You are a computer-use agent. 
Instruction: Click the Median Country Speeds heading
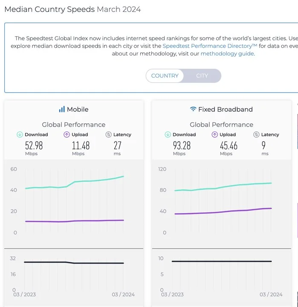click(x=49, y=9)
